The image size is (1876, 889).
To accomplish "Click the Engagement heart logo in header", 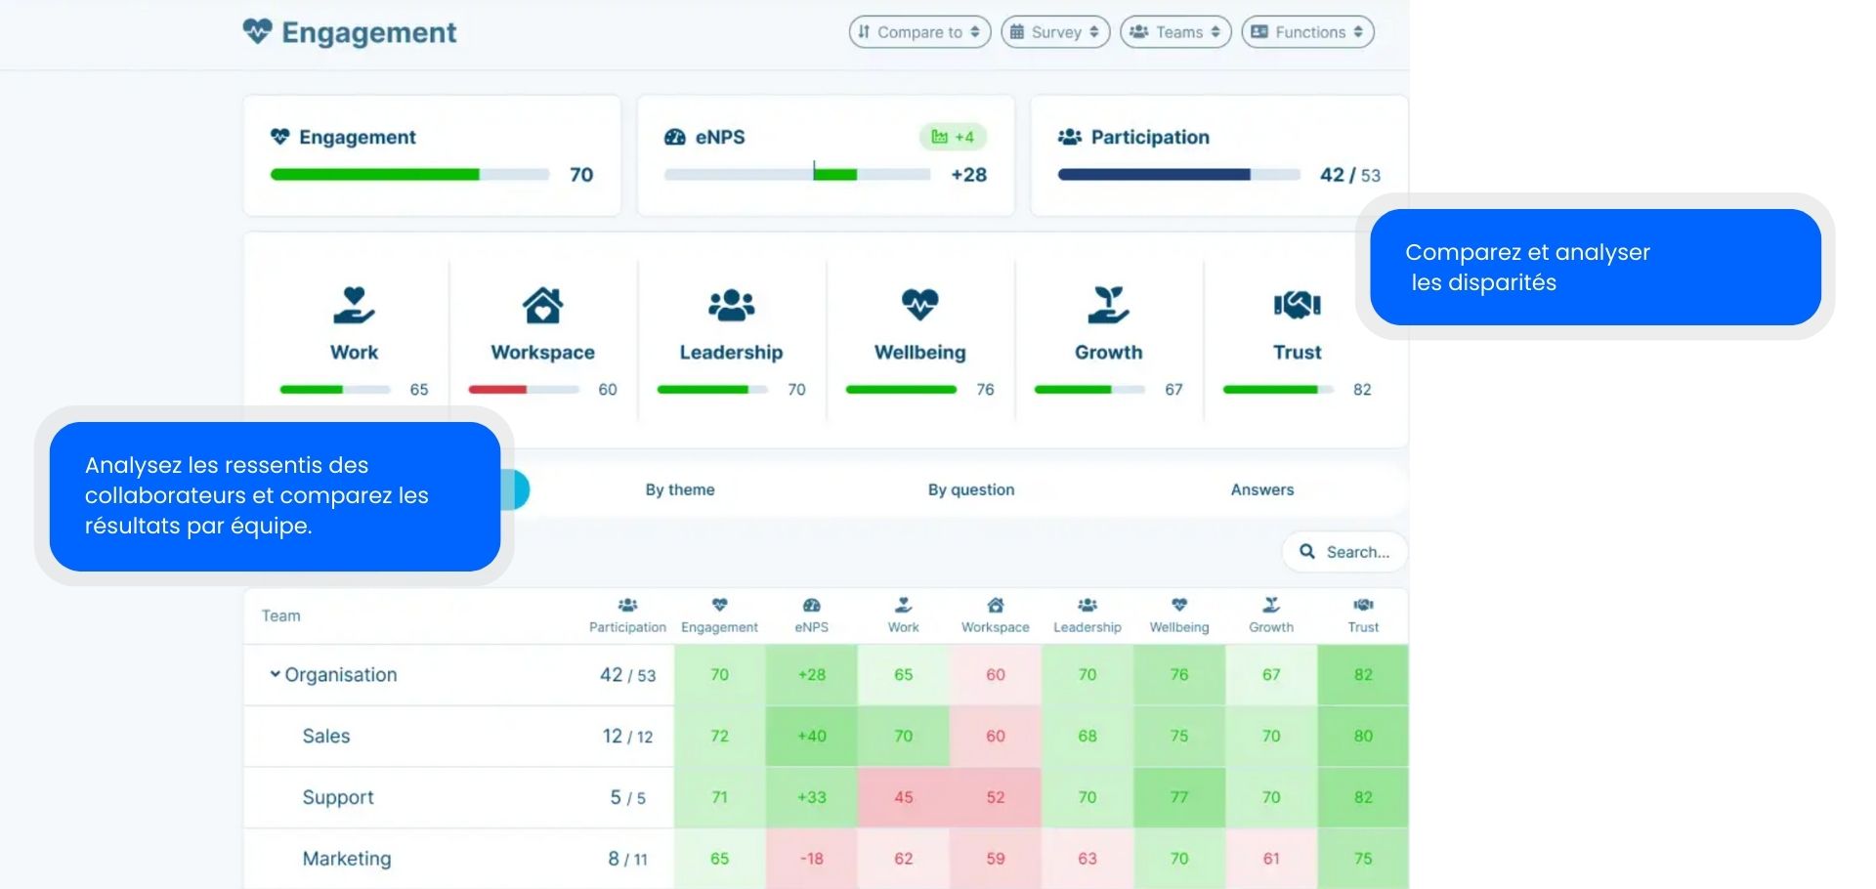I will point(257,31).
